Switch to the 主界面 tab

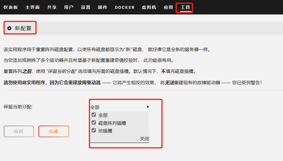pos(32,7)
